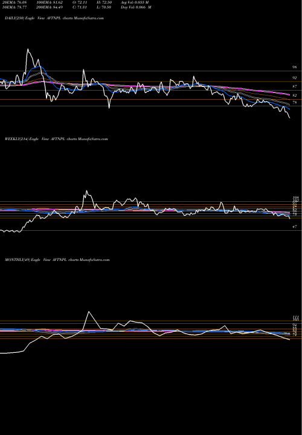
Task: Click the close price C: 71.31
Action: point(79,7)
